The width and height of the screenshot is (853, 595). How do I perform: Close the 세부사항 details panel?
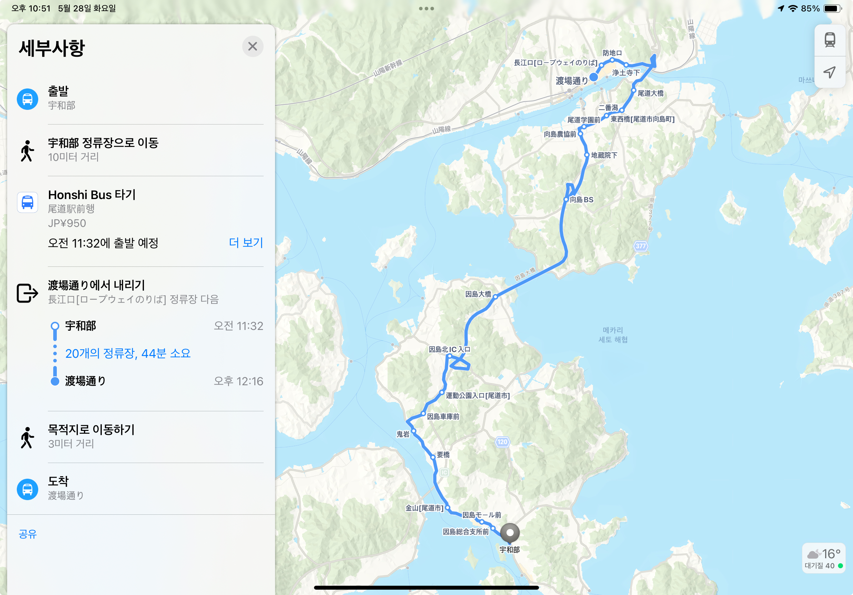click(253, 46)
